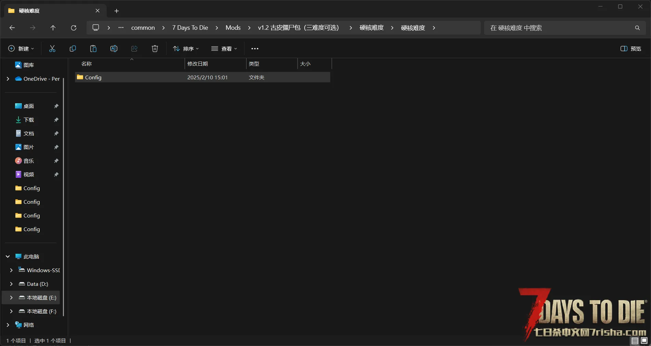651x346 pixels.
Task: Switch to large thumbnails view in status bar
Action: [644, 341]
